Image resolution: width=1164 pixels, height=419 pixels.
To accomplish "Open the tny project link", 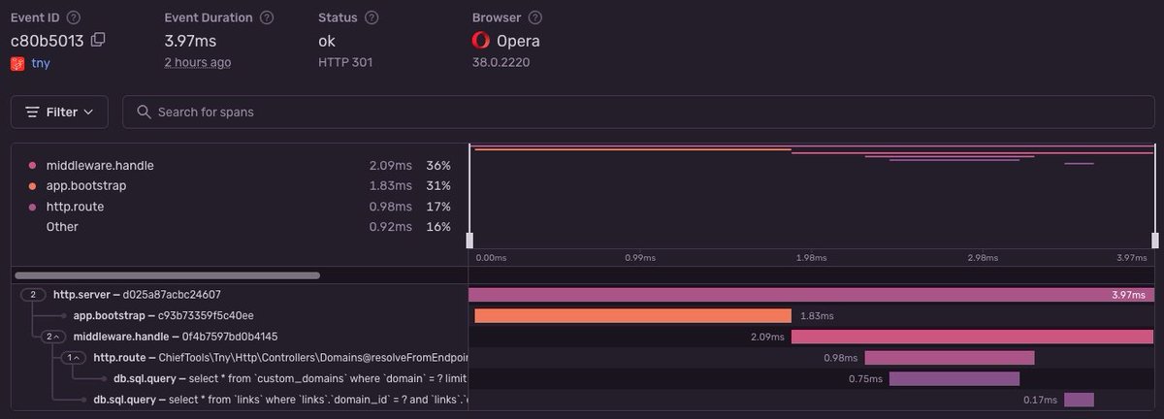I will (40, 63).
